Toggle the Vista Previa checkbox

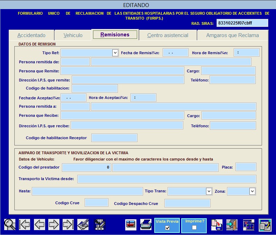168,228
